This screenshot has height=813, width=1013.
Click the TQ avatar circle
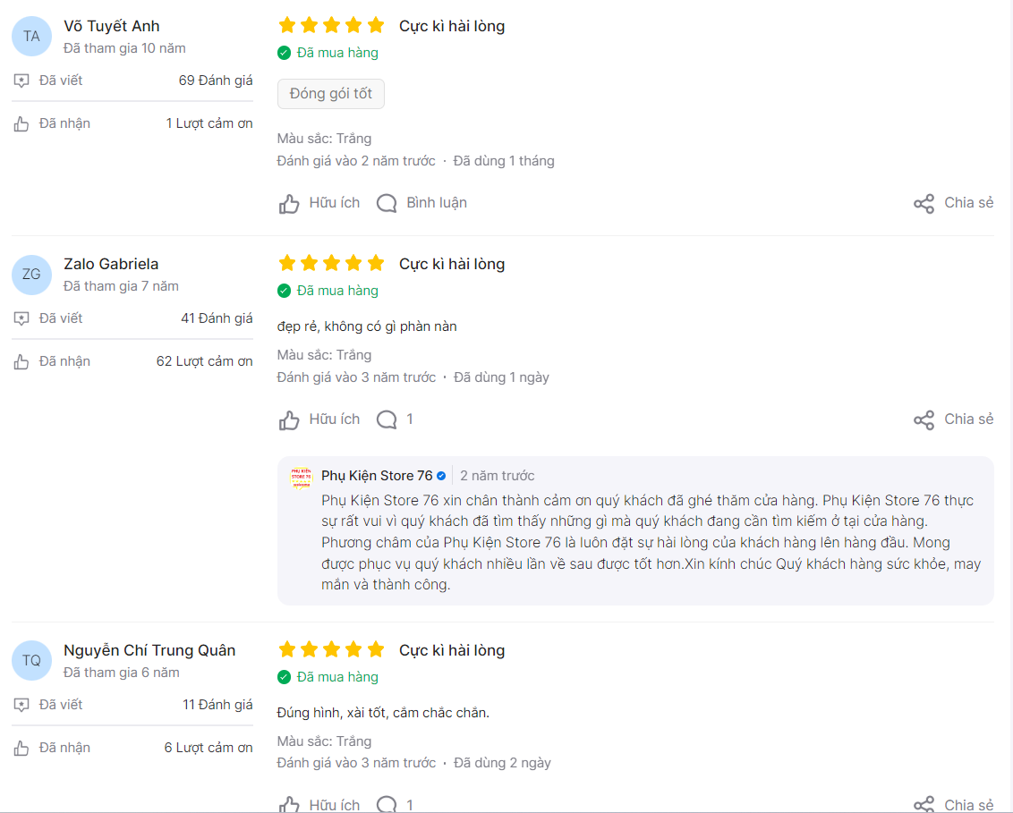pos(31,661)
